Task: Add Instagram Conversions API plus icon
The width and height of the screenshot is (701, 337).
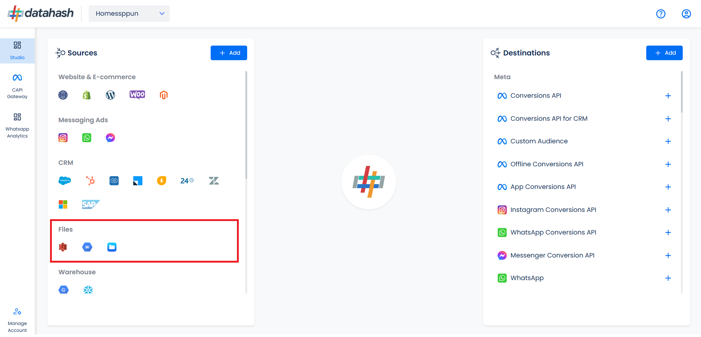Action: 668,210
